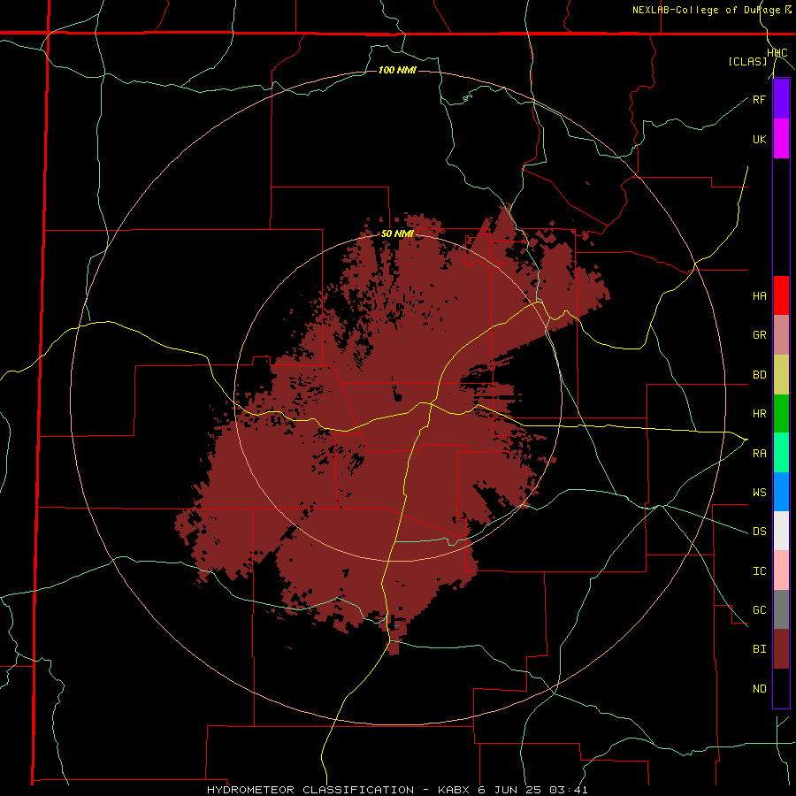Click the GC gray legend swatch
The width and height of the screenshot is (796, 796).
point(781,609)
